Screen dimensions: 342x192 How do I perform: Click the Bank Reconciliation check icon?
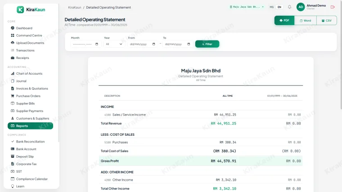(13, 142)
